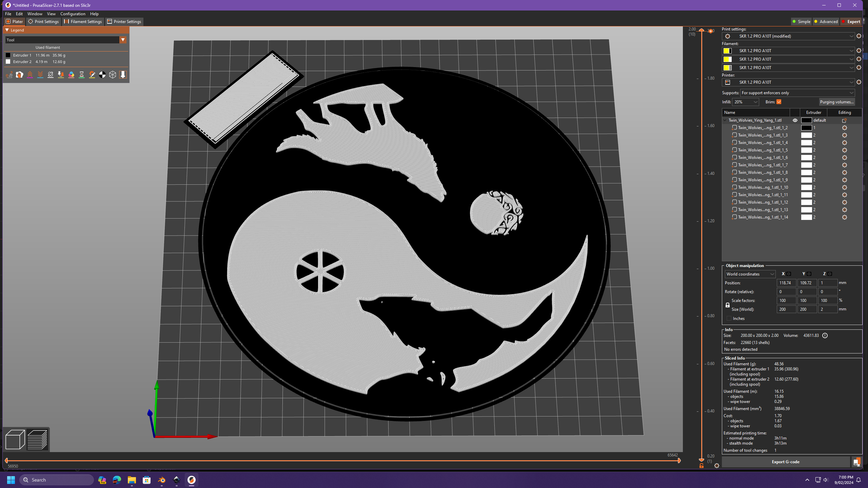
Task: Toggle pause prints hourglass icon
Action: coord(82,75)
